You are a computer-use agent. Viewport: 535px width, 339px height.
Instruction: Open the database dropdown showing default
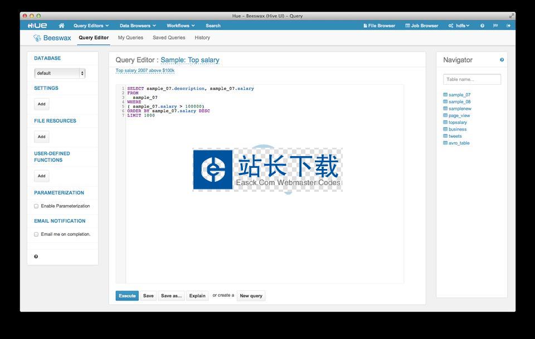[60, 73]
